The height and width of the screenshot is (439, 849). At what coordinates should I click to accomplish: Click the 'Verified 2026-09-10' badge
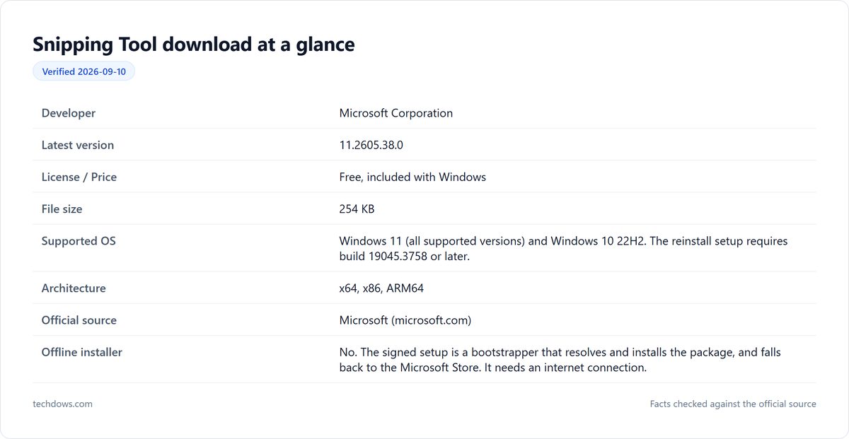pyautogui.click(x=83, y=71)
